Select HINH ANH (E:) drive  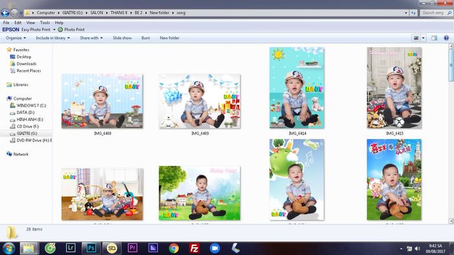tap(30, 119)
